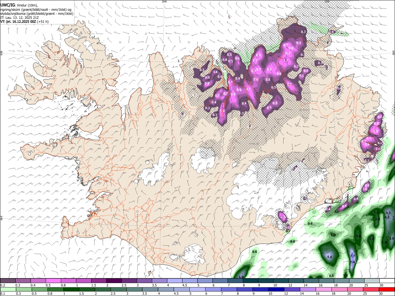Select bright pink upper swatch above 0.5
The image size is (395, 296).
coord(53,281)
